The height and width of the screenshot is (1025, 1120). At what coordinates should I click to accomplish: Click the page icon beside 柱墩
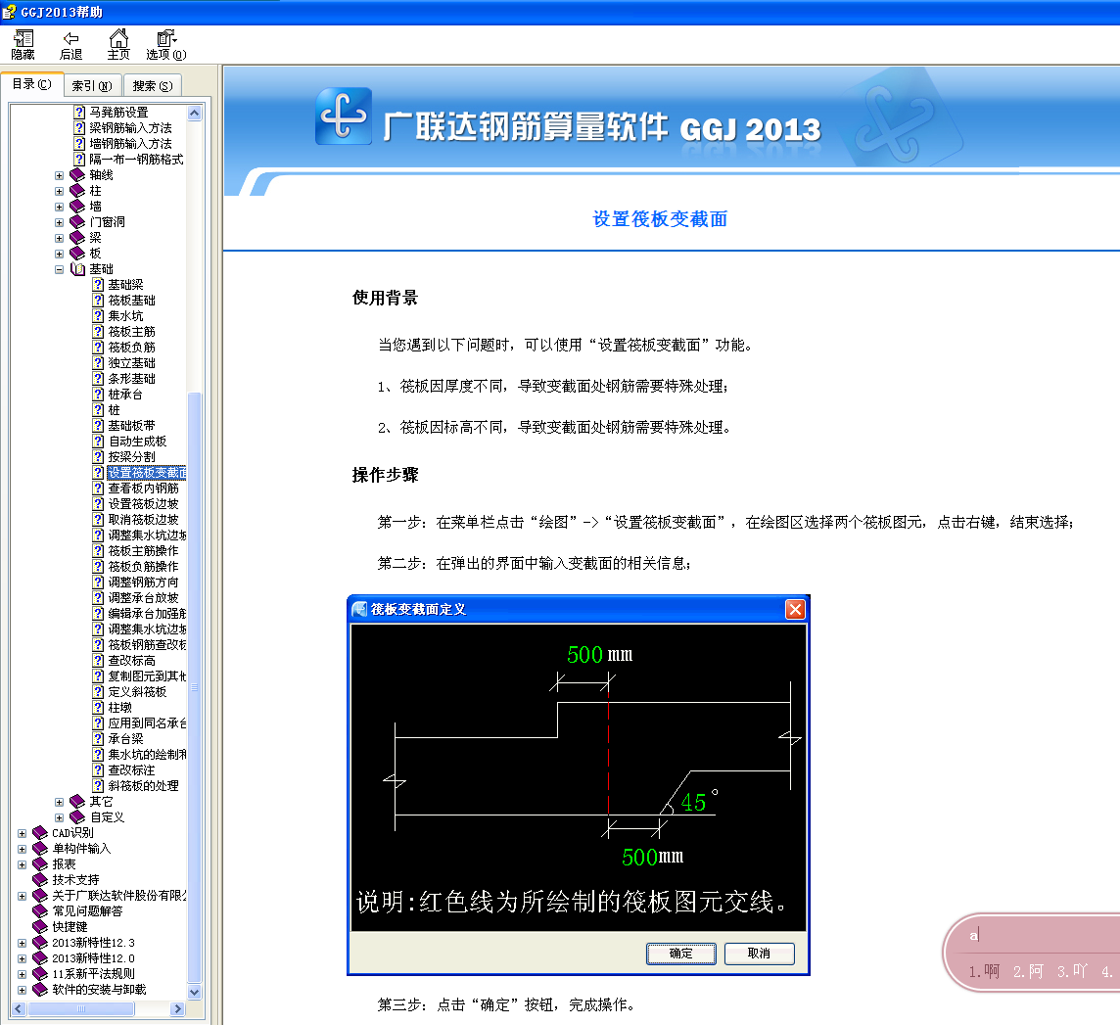point(98,708)
